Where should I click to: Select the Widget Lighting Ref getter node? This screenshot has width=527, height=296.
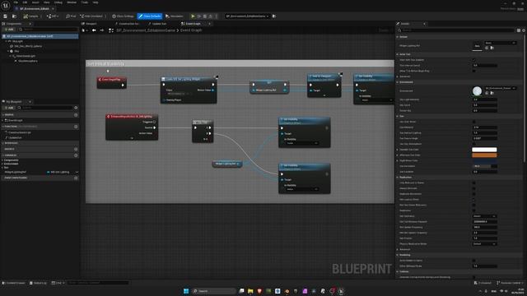coord(227,164)
